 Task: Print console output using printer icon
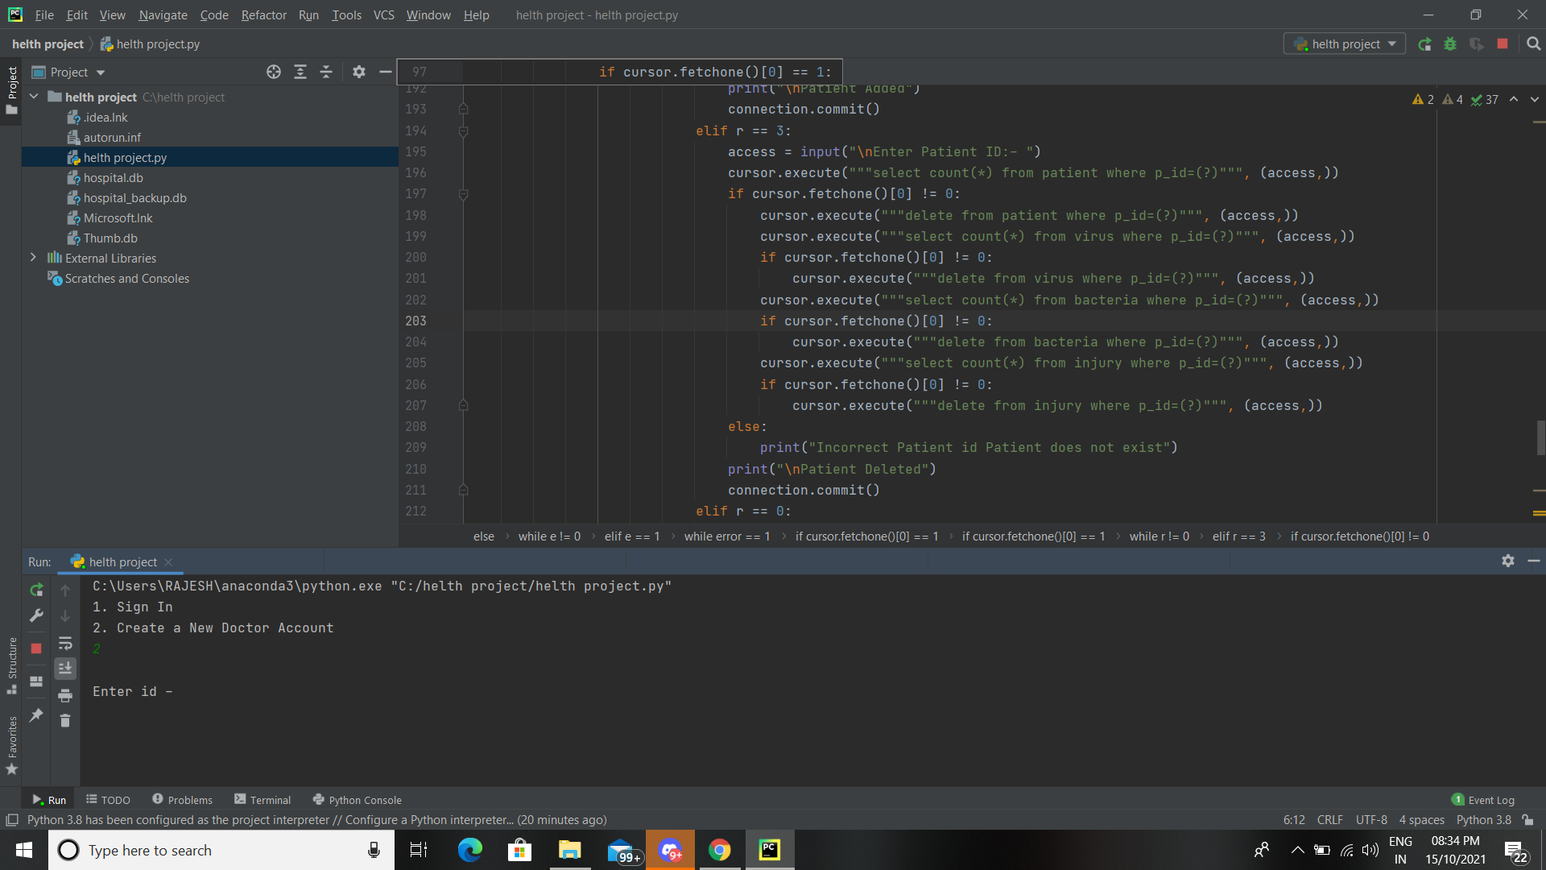tap(65, 695)
